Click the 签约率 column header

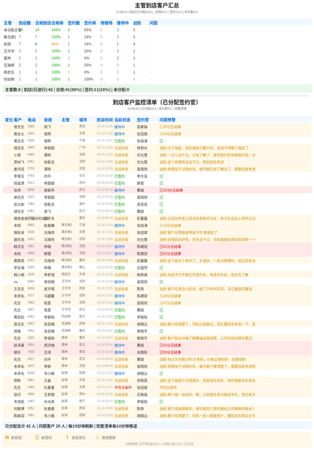click(x=90, y=23)
